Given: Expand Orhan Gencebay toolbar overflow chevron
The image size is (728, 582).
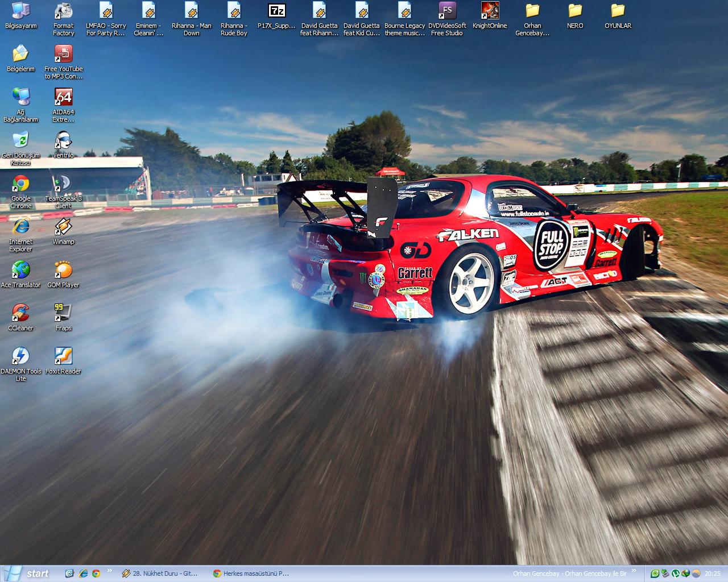Looking at the screenshot, I should pyautogui.click(x=634, y=571).
